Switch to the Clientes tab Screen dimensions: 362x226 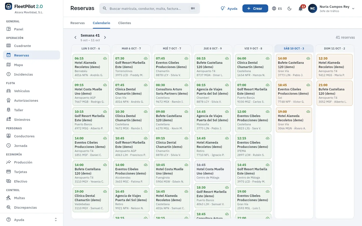point(124,23)
